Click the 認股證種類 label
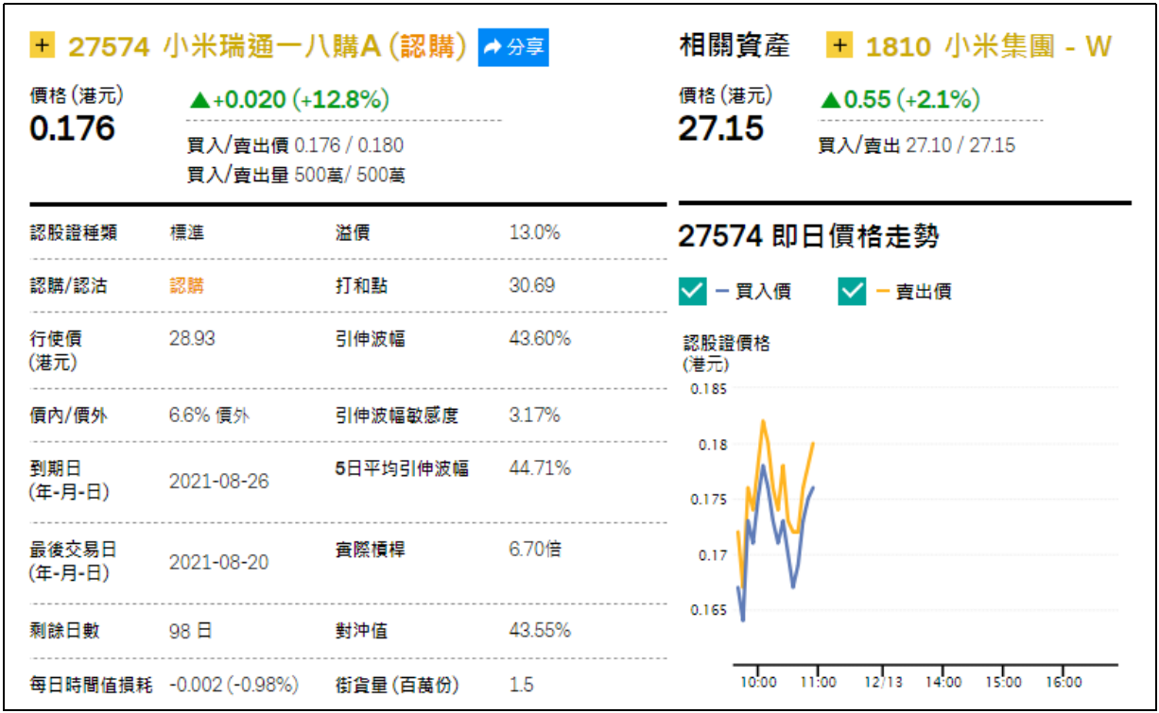Image resolution: width=1159 pixels, height=713 pixels. [x=74, y=232]
